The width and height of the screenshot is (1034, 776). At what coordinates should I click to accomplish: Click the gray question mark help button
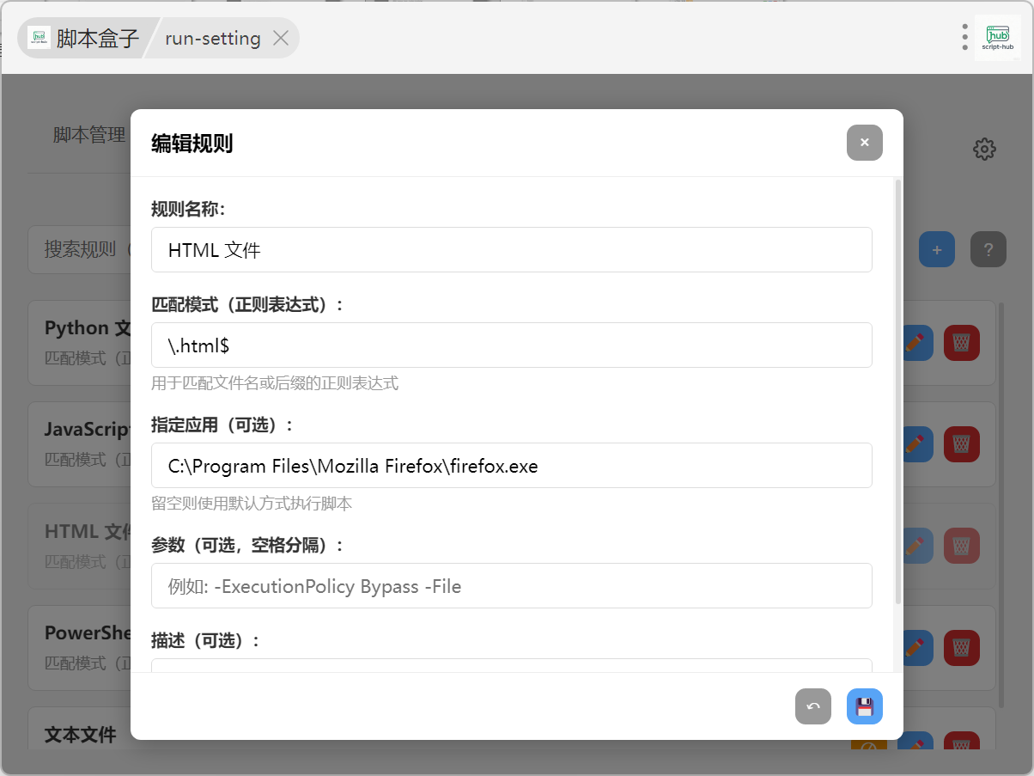(x=988, y=250)
